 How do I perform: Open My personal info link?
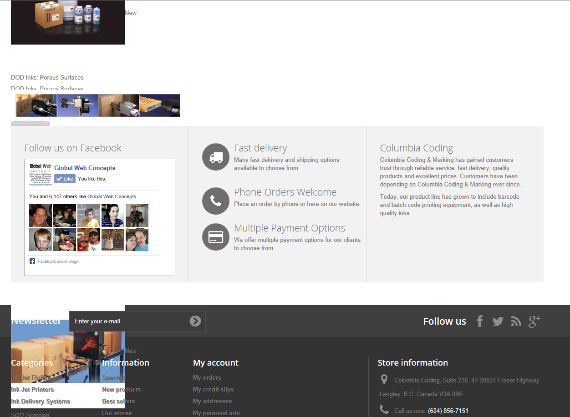216,413
